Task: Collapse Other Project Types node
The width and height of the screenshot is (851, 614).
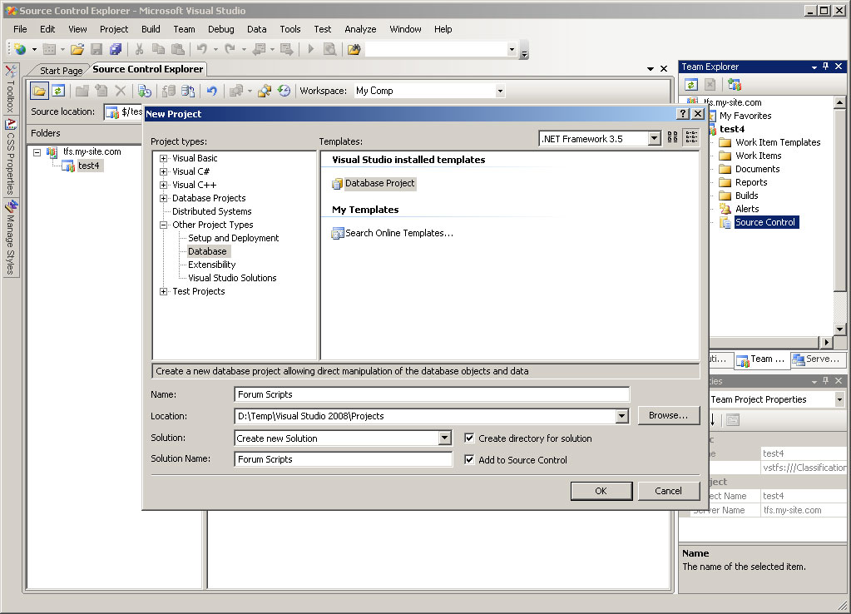Action: [x=163, y=225]
